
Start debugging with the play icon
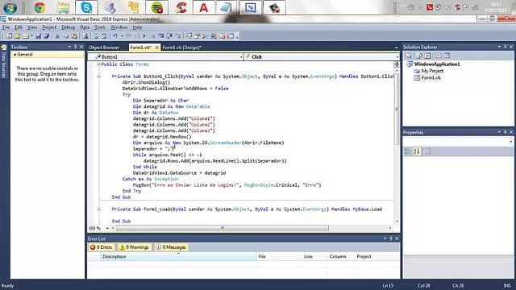144,36
